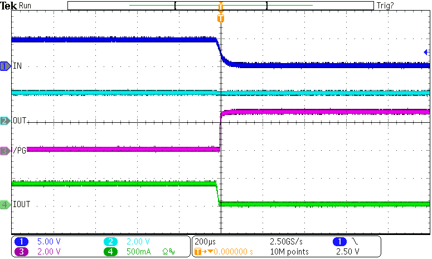432x259 pixels.
Task: Select channel 3 magenta badge in readout
Action: point(21,252)
